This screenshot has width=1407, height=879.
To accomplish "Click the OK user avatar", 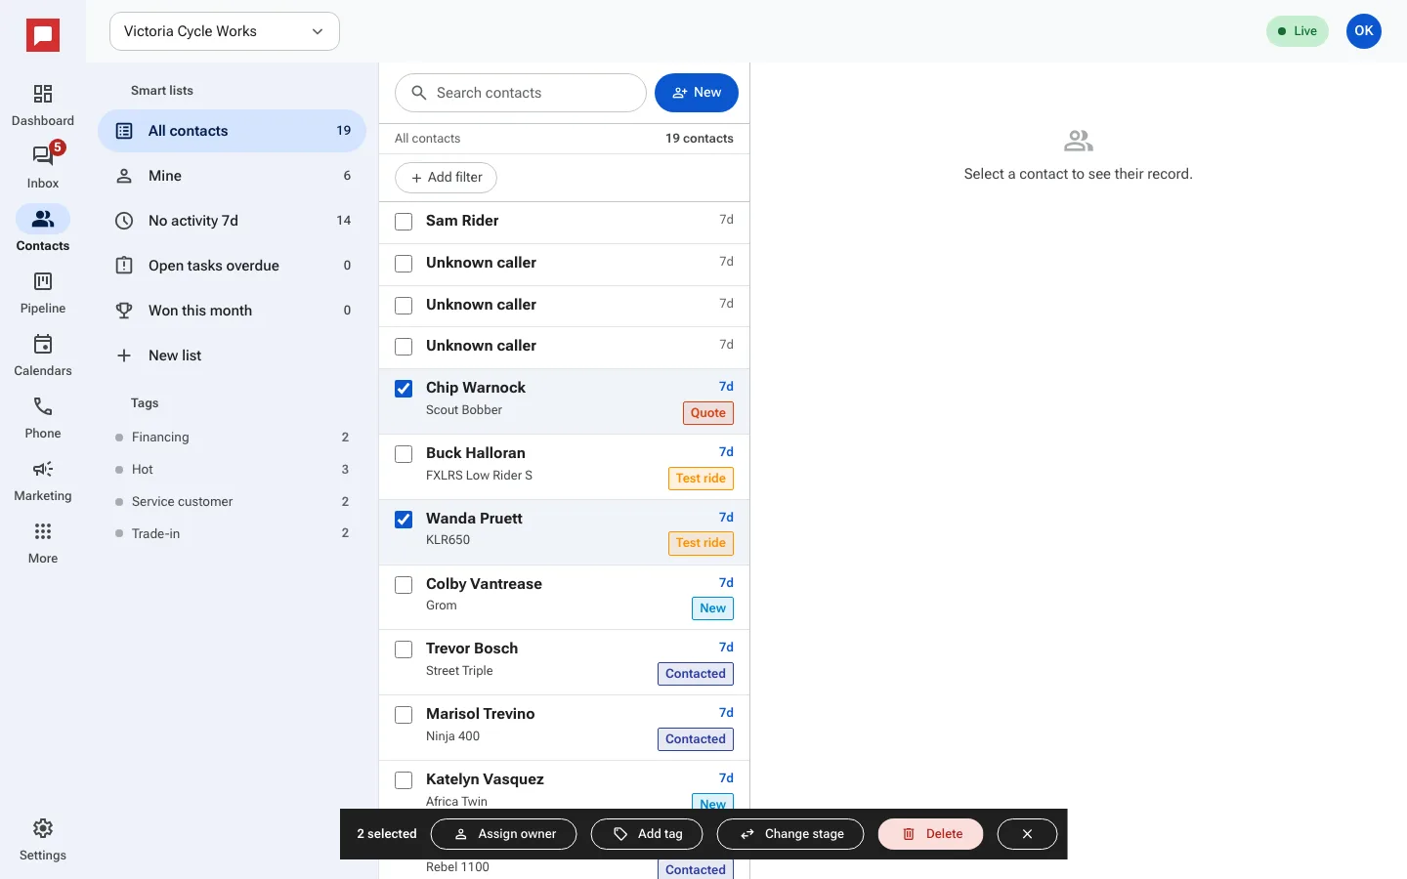I will point(1364,31).
